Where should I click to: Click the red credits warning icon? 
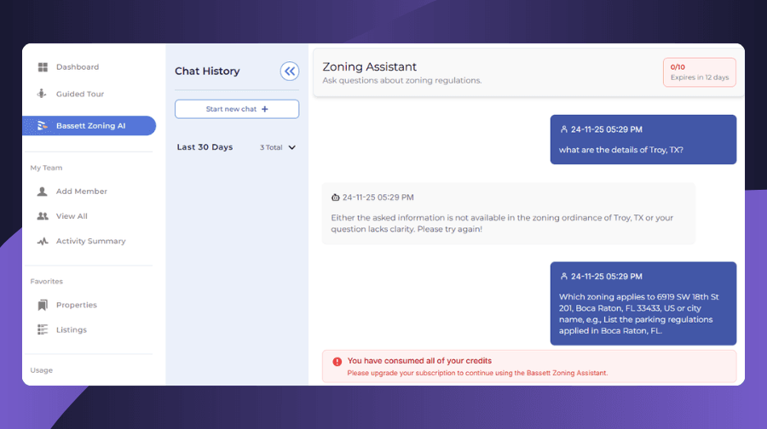[x=337, y=362]
